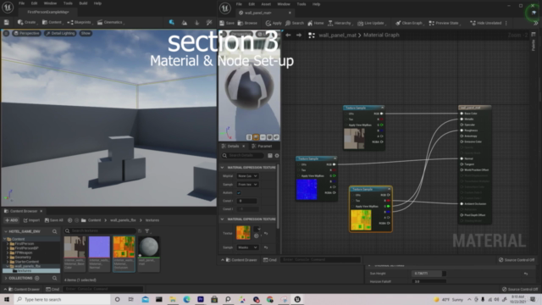Screen dimensions: 542x305
Task: Select Geometry folder in tree
Action: pyautogui.click(x=23, y=258)
